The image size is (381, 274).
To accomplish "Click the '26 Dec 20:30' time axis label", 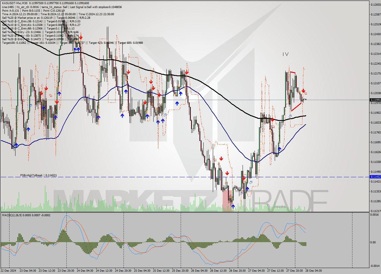I will tap(238, 271).
